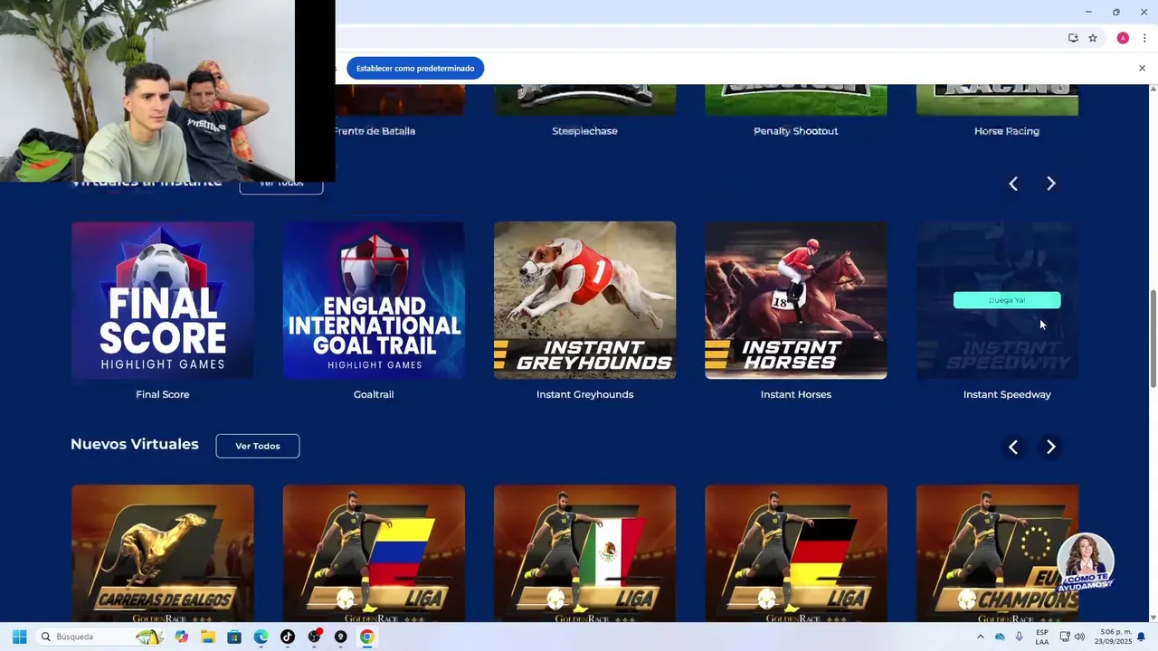Open the ¿Cómo te ayudamos? chat assistant
The width and height of the screenshot is (1158, 651).
click(x=1085, y=562)
